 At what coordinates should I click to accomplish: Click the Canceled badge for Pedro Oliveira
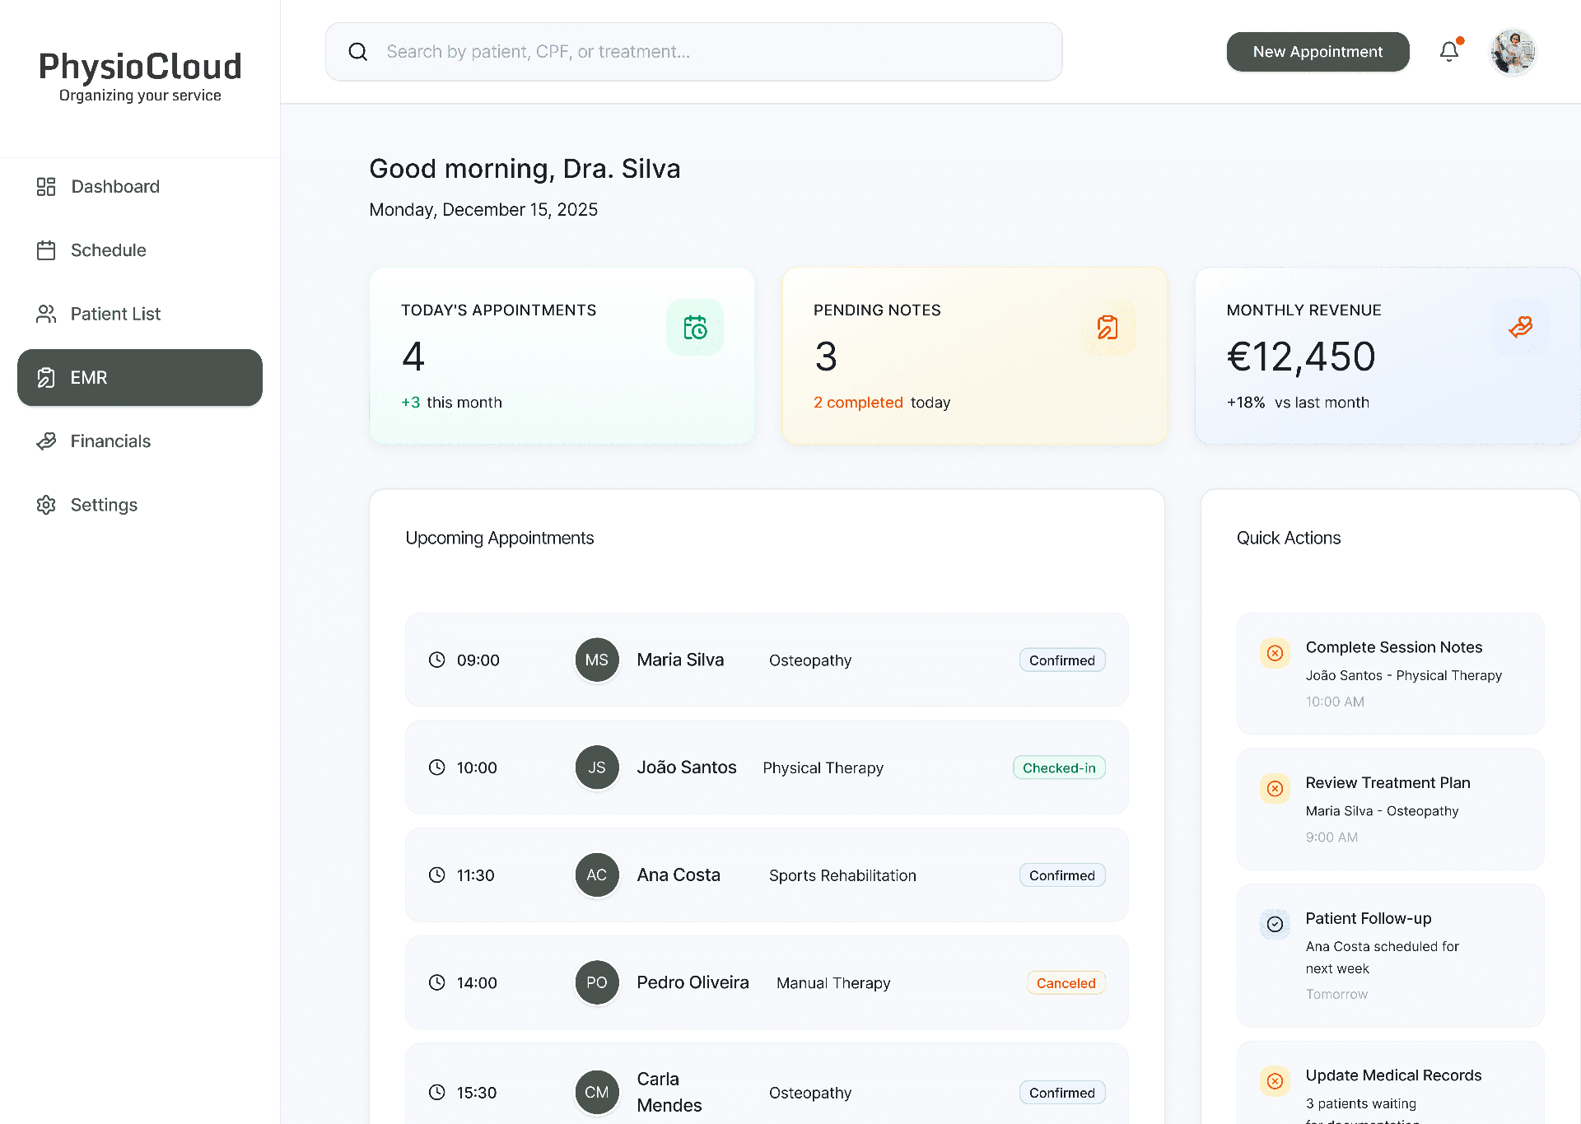pyautogui.click(x=1066, y=982)
